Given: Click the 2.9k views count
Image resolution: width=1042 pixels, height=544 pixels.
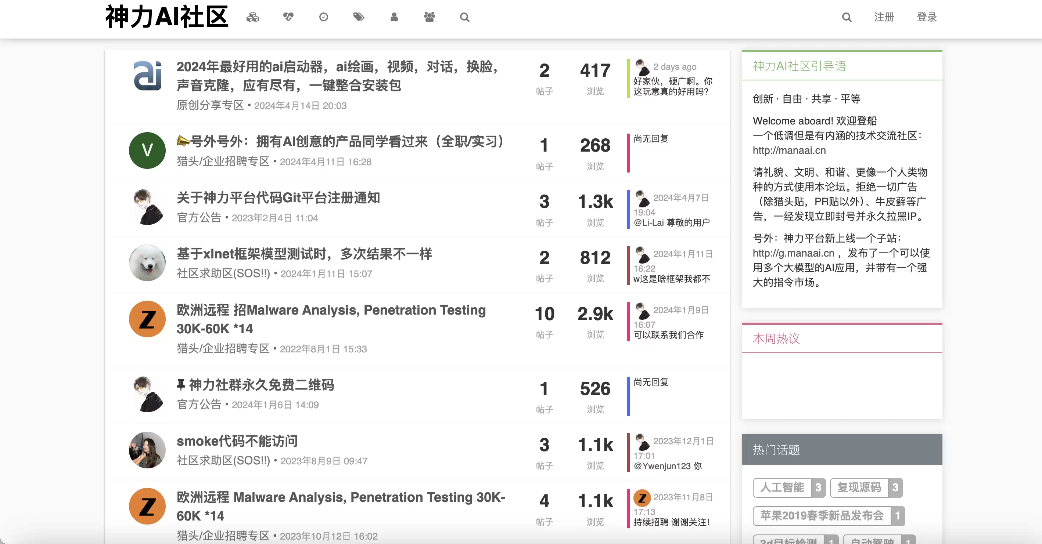Looking at the screenshot, I should point(595,313).
